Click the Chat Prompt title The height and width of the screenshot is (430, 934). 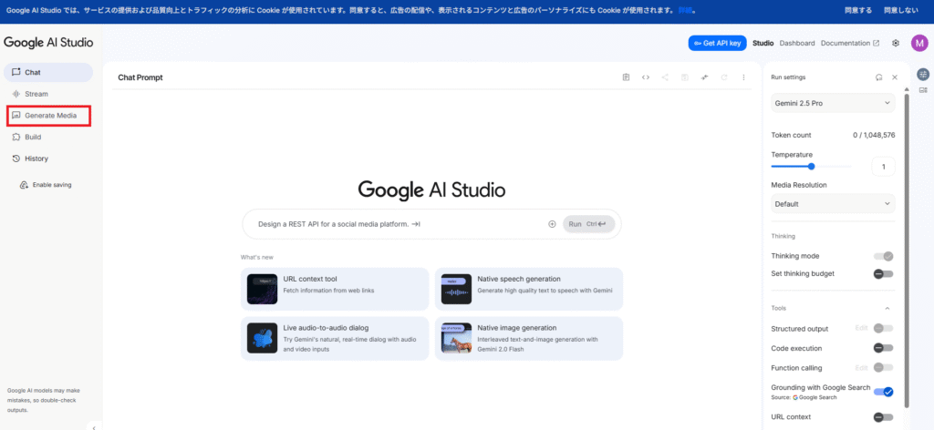[x=140, y=77]
